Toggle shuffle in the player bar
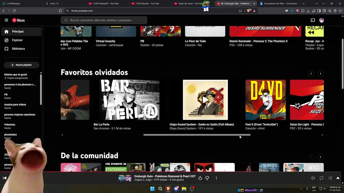Viewport: 344px width, 193px height. [330, 178]
